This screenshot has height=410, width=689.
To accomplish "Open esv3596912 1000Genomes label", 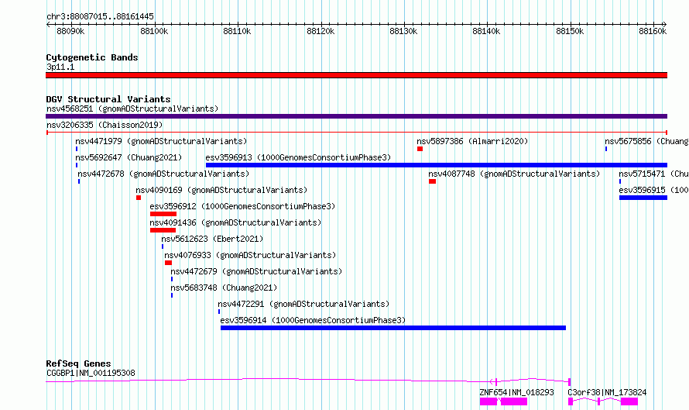I will point(242,206).
